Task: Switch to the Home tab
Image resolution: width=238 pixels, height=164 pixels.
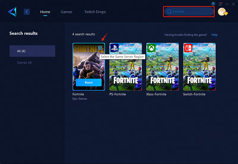Action: click(x=45, y=12)
